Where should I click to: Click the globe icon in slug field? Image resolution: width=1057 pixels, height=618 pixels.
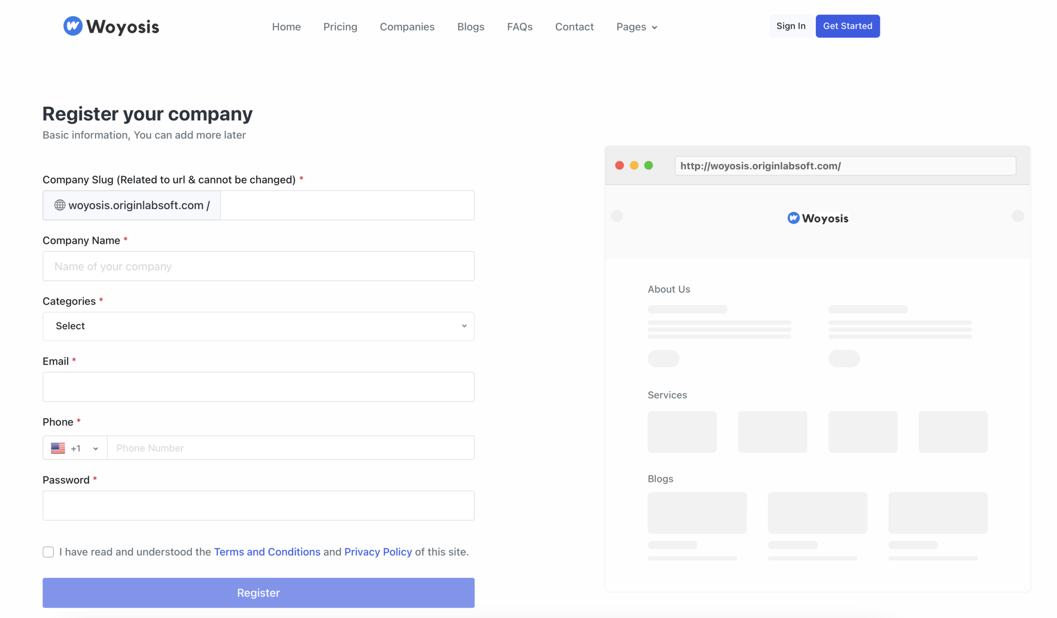pyautogui.click(x=59, y=205)
